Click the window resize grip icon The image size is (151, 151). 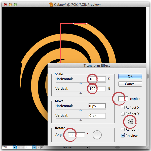[147, 147]
